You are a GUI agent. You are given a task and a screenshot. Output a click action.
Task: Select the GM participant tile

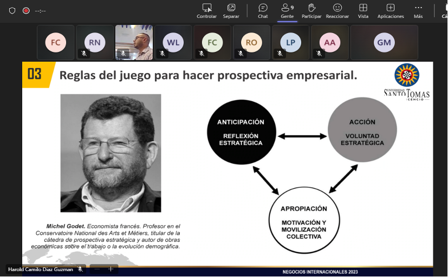[384, 42]
